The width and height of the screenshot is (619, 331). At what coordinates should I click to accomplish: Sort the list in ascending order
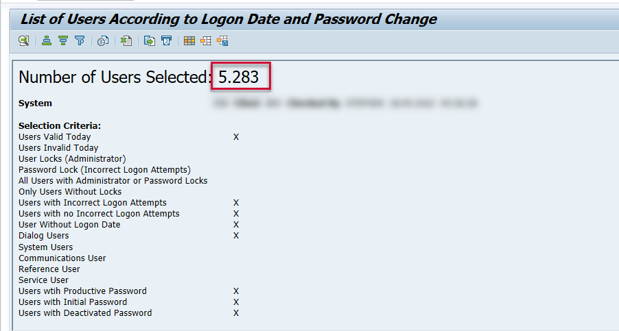coord(47,41)
